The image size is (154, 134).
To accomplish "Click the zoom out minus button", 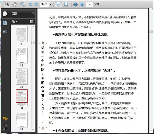I will click(x=31, y=4).
